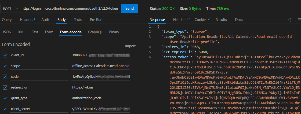This screenshot has height=114, width=301.
Task: Select Binary body type
Action: click(x=114, y=32)
